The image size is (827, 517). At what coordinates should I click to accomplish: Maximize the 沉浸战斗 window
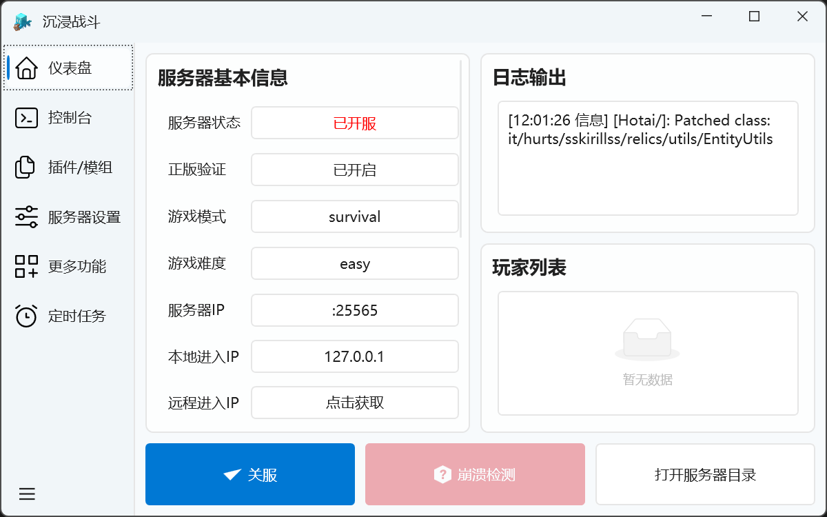point(755,17)
